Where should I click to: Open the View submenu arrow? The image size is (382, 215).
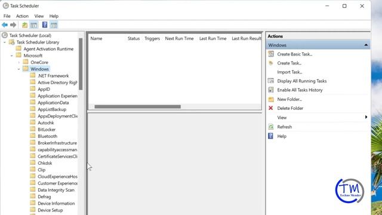click(366, 117)
